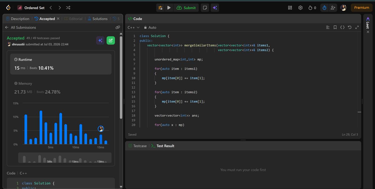
Task: Click the purple AI sparkle toolbar icon
Action: coord(215,8)
